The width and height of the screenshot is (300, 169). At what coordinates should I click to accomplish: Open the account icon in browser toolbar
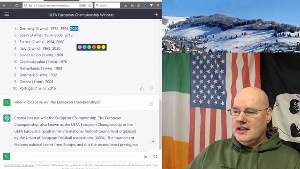(139, 5)
